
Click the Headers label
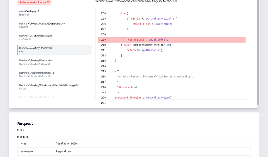tap(22, 137)
